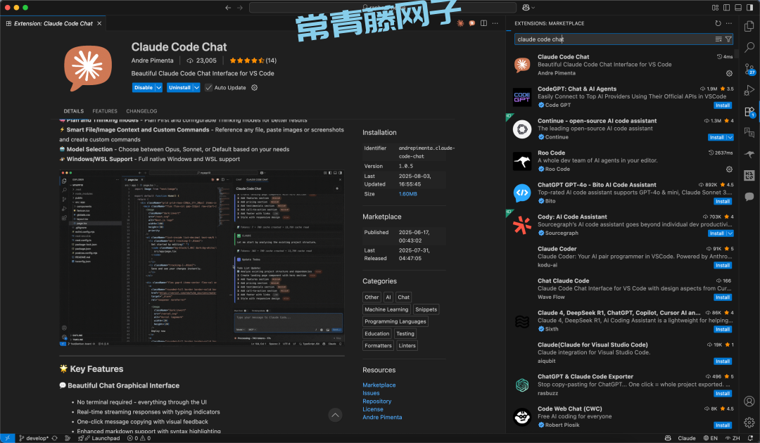Click the Disable button

(x=144, y=88)
